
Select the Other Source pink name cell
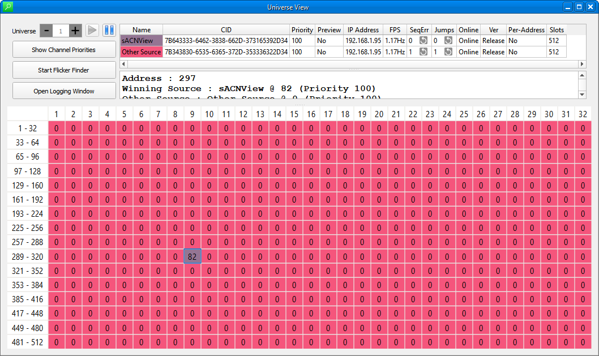click(x=142, y=52)
